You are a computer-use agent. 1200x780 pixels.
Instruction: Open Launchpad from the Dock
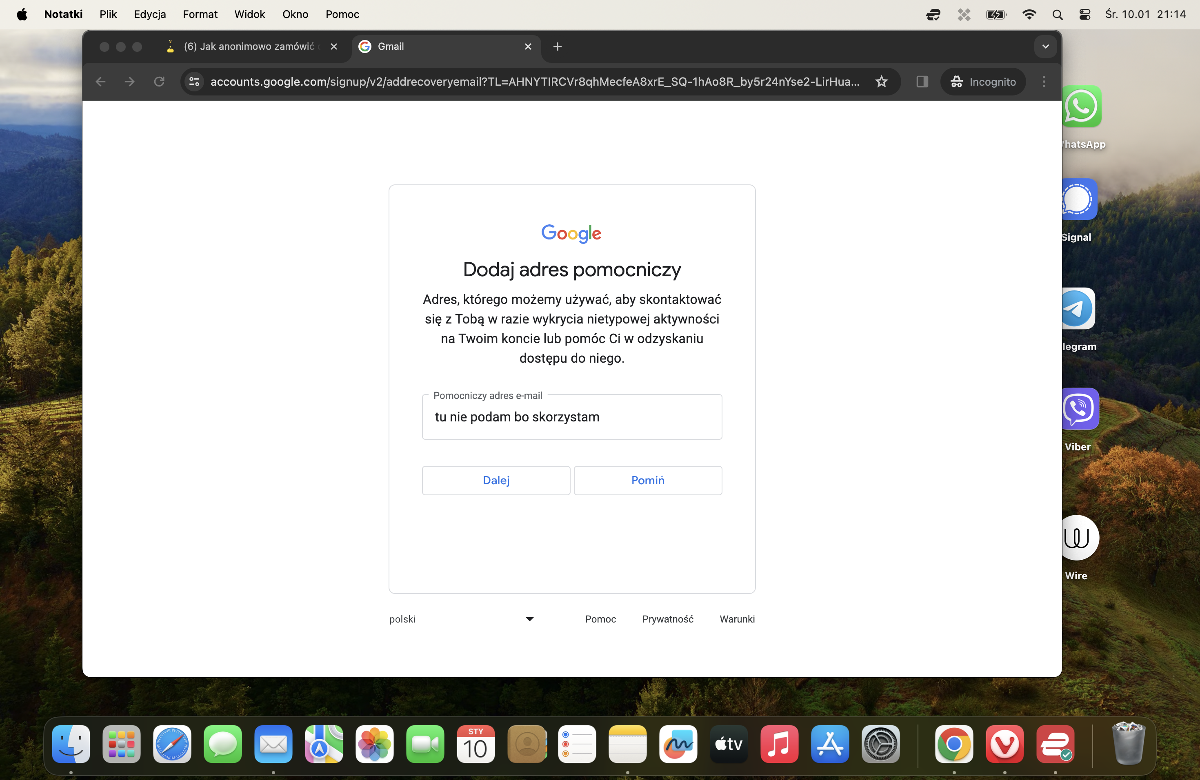coord(122,744)
